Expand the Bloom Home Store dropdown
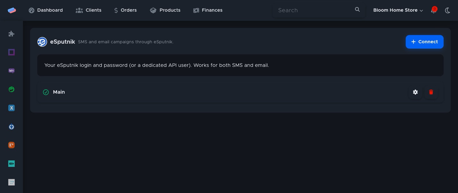 pos(398,10)
